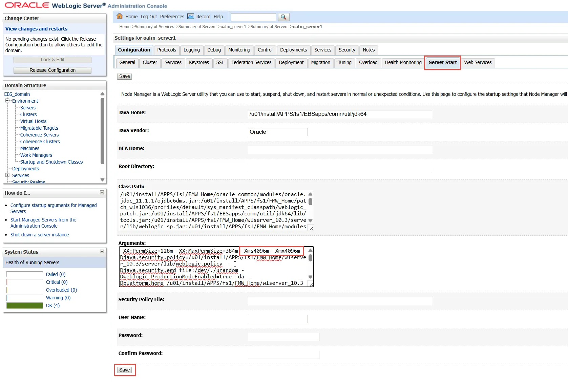Click the Home house icon in toolbar
This screenshot has height=382, width=568.
point(119,16)
